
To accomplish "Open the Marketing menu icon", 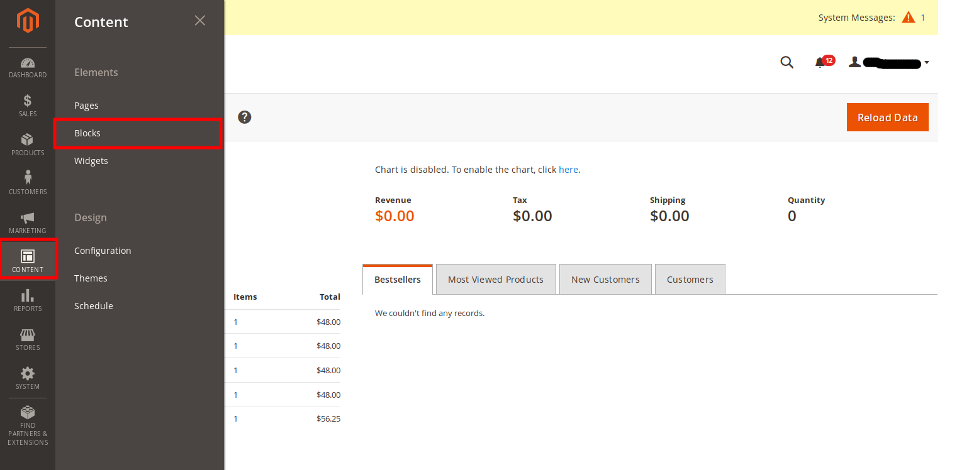I will [x=28, y=222].
